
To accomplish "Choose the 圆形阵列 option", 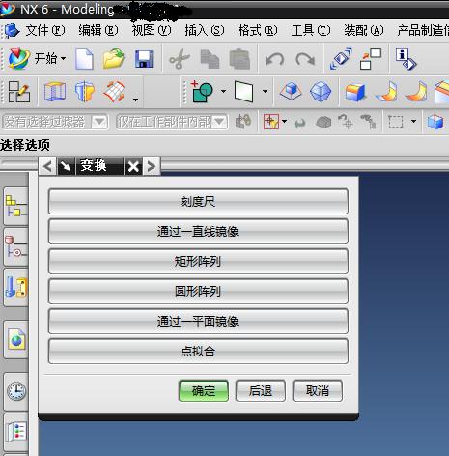I will (x=198, y=292).
